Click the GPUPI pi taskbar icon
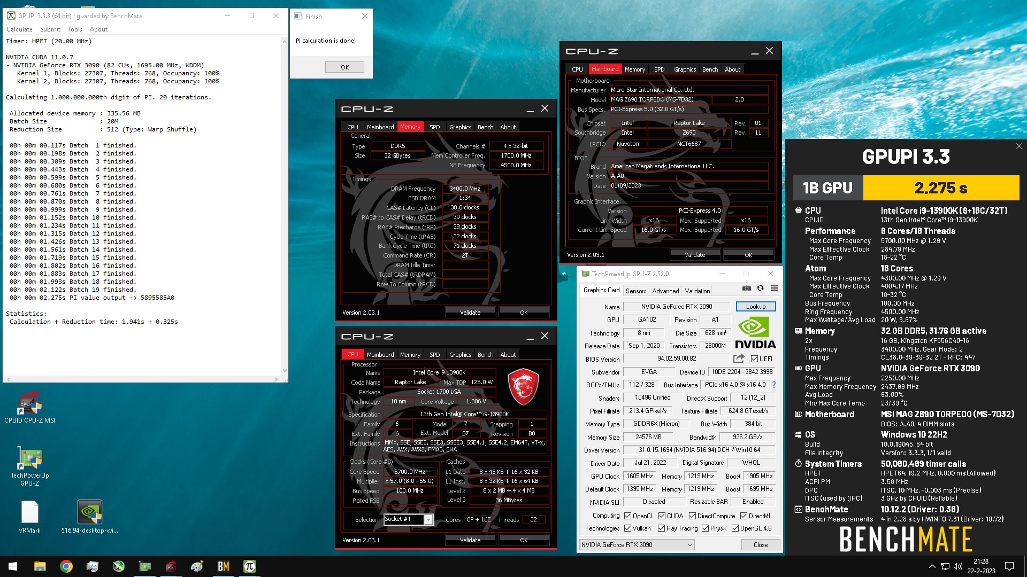 tap(250, 566)
